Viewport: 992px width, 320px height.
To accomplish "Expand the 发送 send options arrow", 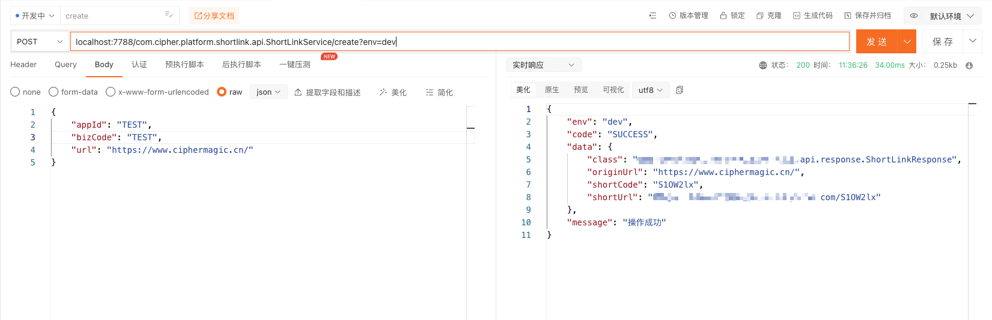I will pos(907,41).
